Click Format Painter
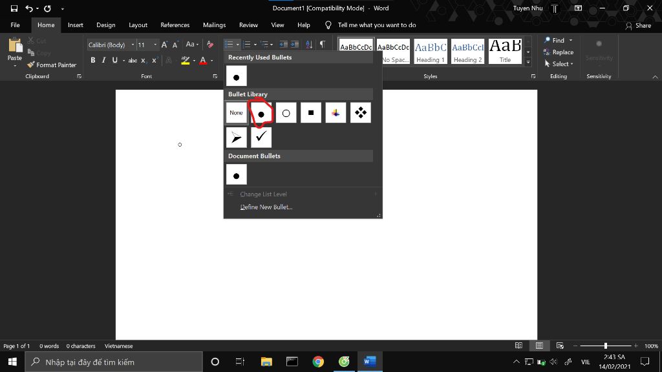662x372 pixels. click(52, 65)
